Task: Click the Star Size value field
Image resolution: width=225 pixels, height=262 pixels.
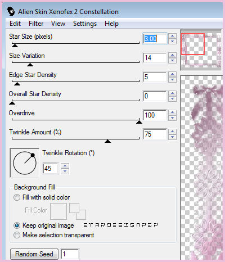Action: point(155,39)
